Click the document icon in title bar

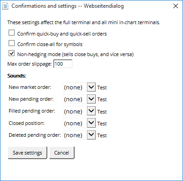(x=5, y=6)
